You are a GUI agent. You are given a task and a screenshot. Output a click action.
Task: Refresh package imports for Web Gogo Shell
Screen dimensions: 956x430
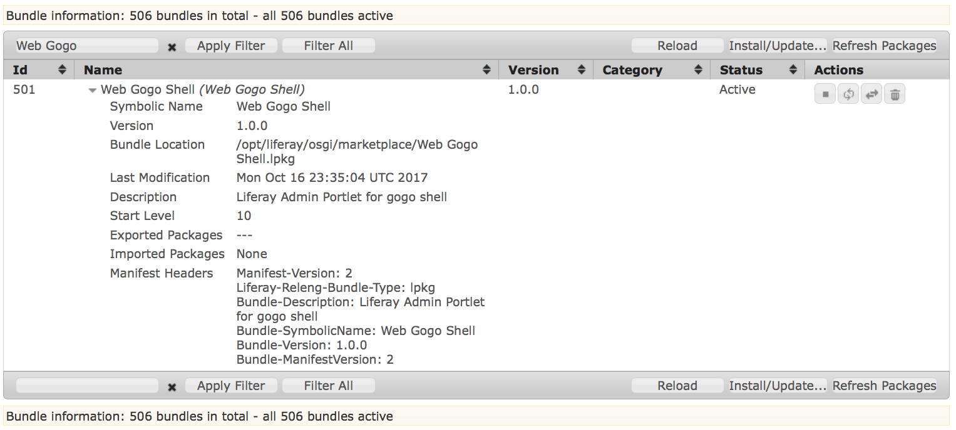point(848,94)
